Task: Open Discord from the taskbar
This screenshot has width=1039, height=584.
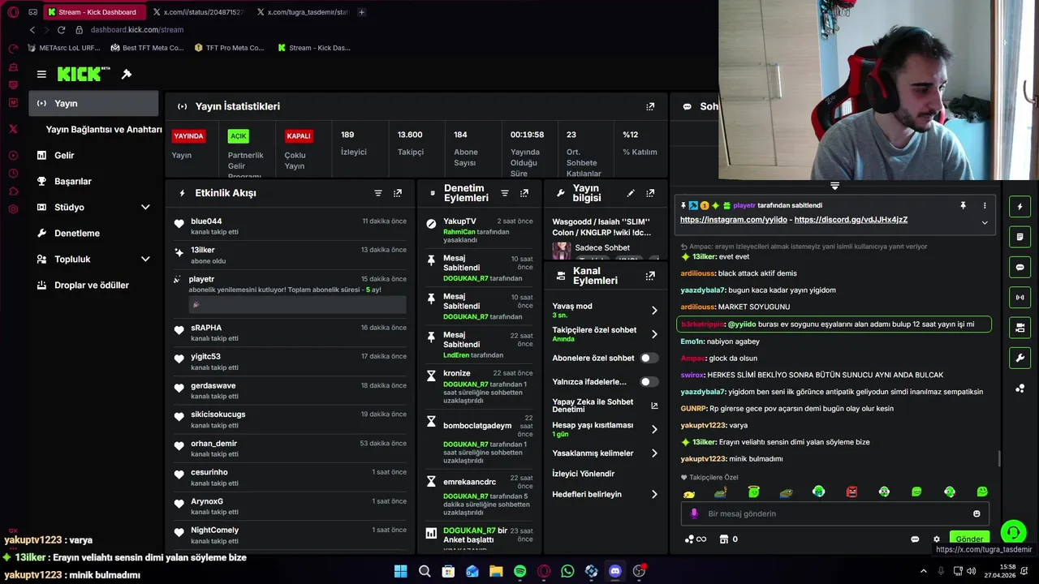Action: 615,571
